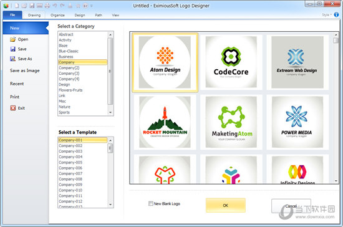
Task: Select the Sports category
Action: click(83, 112)
